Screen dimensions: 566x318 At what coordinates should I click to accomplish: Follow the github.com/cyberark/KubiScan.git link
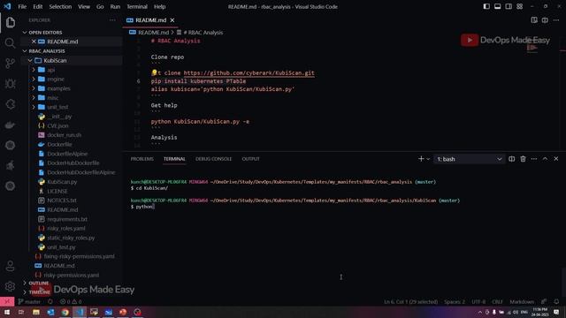pos(249,73)
